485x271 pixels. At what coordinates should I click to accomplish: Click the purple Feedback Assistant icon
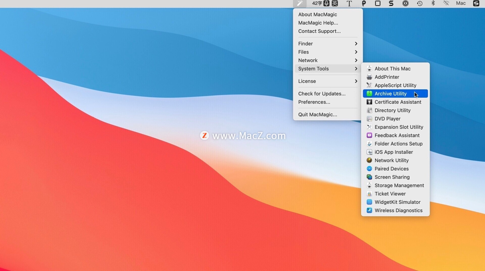(x=369, y=135)
